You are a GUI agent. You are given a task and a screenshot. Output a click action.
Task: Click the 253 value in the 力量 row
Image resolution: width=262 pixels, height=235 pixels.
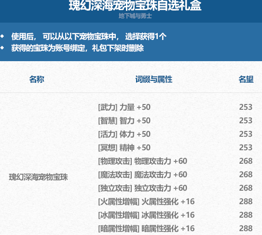[246, 107]
